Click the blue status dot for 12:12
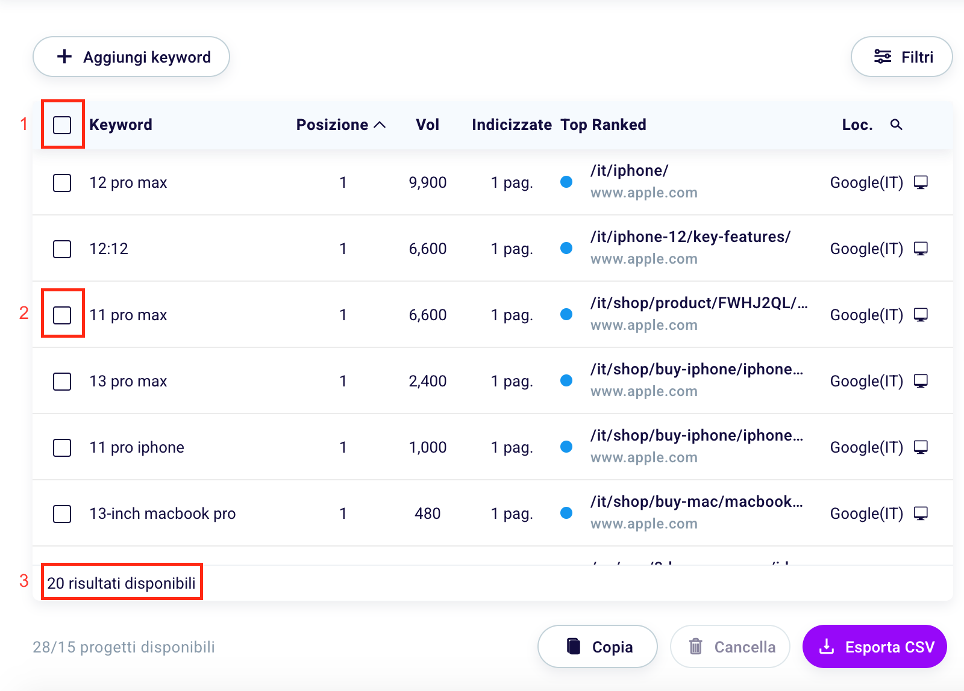 [x=566, y=248]
